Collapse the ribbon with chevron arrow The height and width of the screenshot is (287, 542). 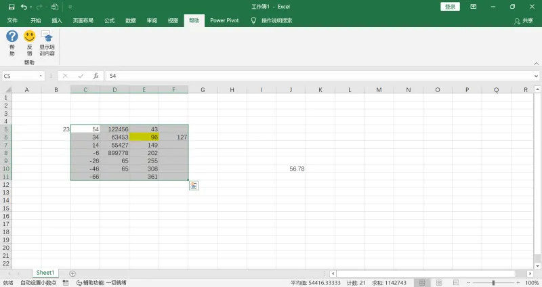click(x=536, y=64)
